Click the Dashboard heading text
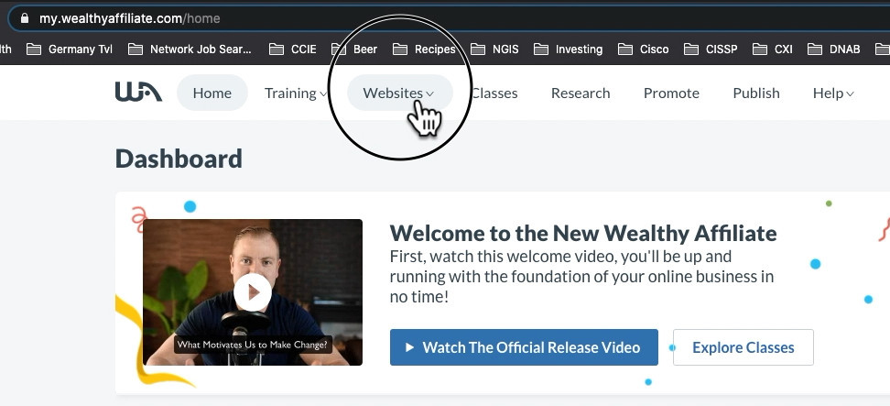 (179, 159)
